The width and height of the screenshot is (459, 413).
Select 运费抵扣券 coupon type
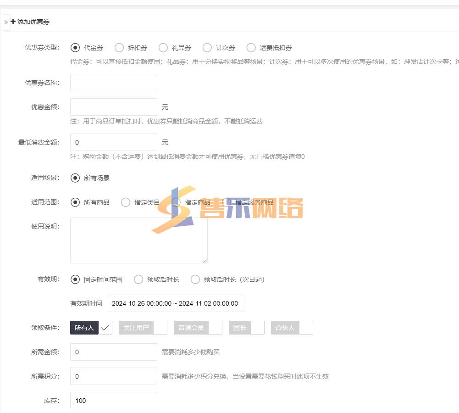coord(251,48)
